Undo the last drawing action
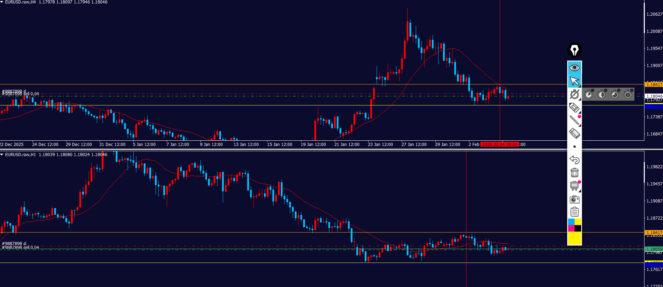This screenshot has width=663, height=287. [574, 160]
